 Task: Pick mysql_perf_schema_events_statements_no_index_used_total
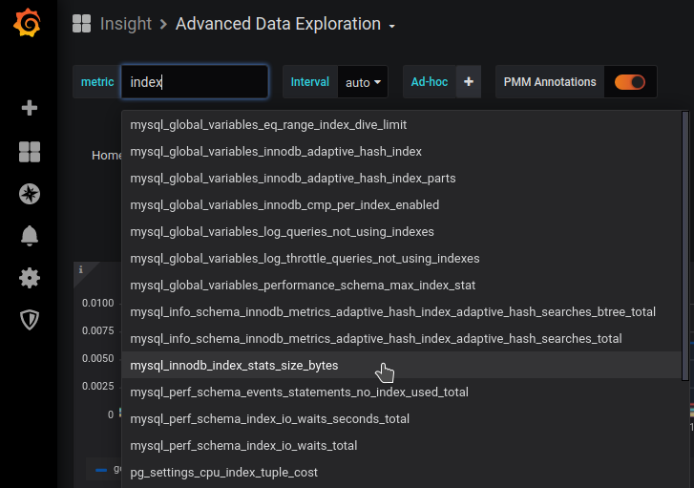coord(402,392)
